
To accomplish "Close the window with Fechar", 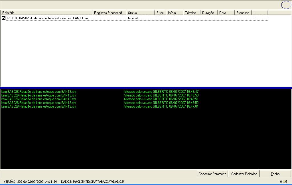I will click(275, 174).
